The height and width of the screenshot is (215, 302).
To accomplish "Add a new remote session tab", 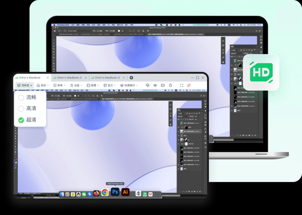I will pos(131,78).
